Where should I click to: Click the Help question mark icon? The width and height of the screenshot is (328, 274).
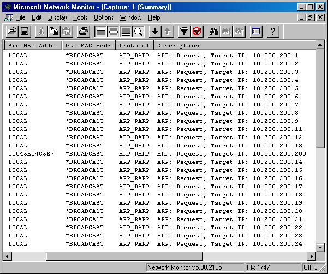click(x=272, y=32)
